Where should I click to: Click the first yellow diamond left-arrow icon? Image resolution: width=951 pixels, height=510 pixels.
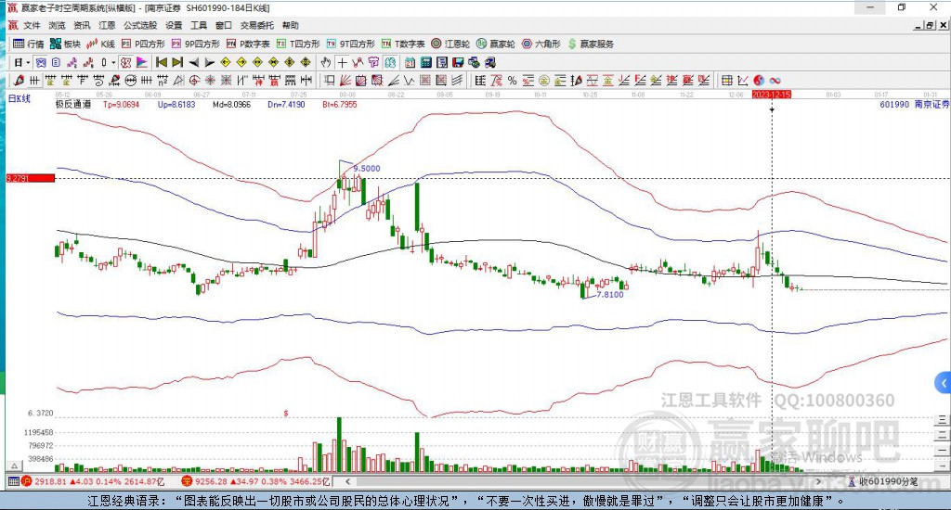click(225, 62)
